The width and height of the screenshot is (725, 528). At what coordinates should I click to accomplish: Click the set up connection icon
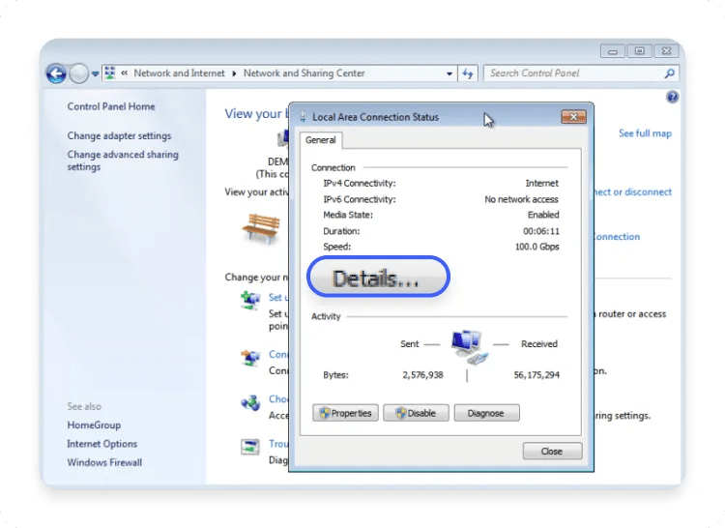coord(250,300)
